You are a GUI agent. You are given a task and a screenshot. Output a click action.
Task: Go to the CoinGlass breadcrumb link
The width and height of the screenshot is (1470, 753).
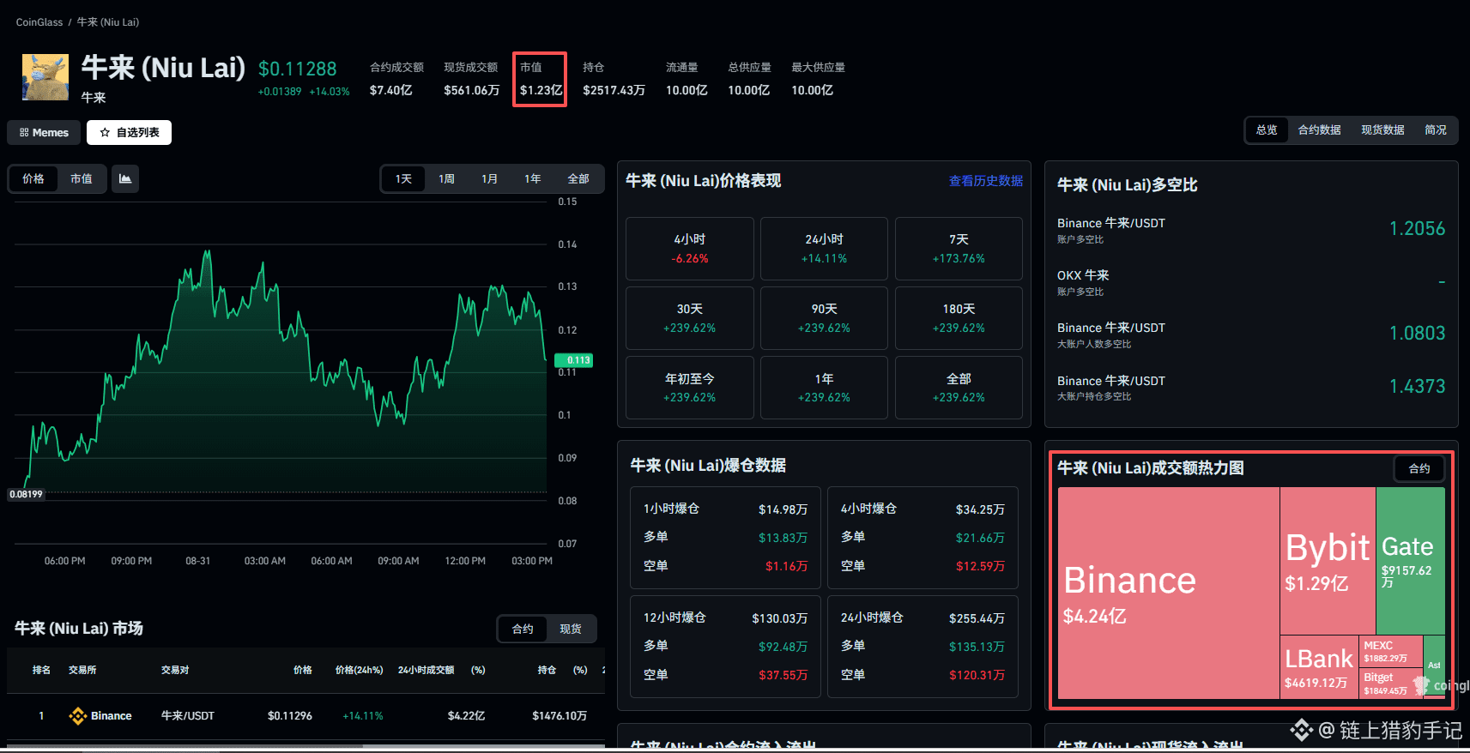39,22
